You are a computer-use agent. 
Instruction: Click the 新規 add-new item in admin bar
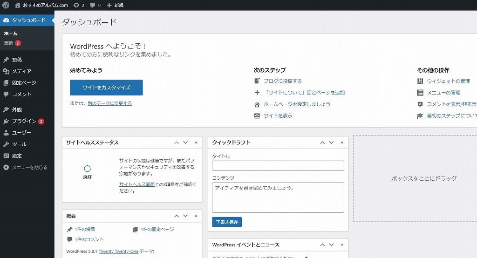coord(115,5)
